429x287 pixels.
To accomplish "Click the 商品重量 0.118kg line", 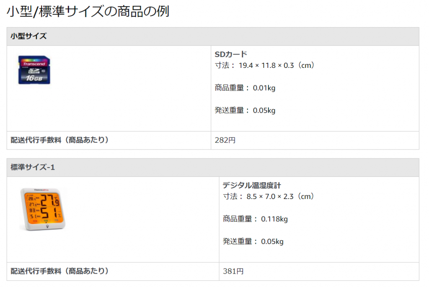I will click(x=255, y=219).
